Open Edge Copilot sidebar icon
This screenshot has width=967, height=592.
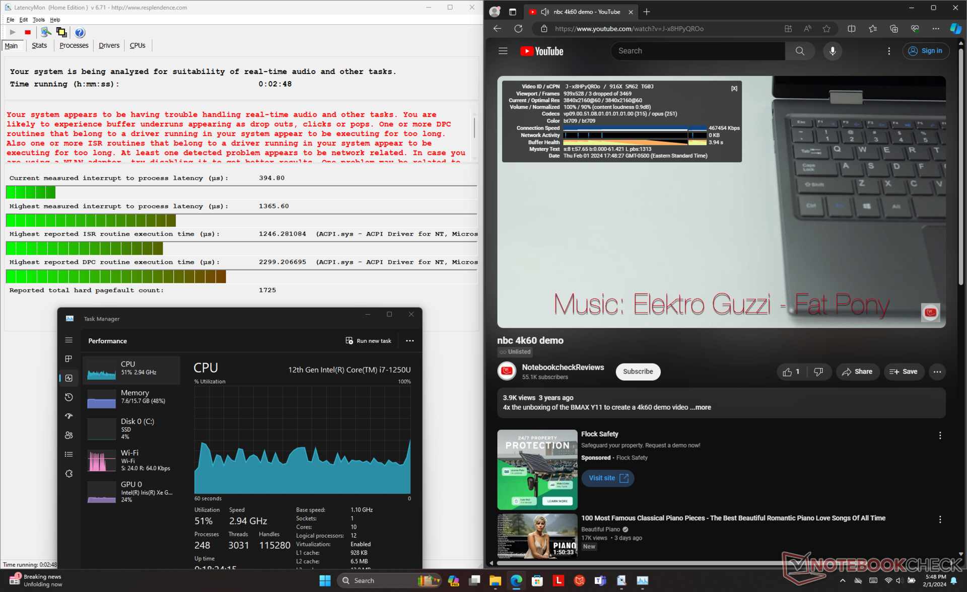(955, 29)
